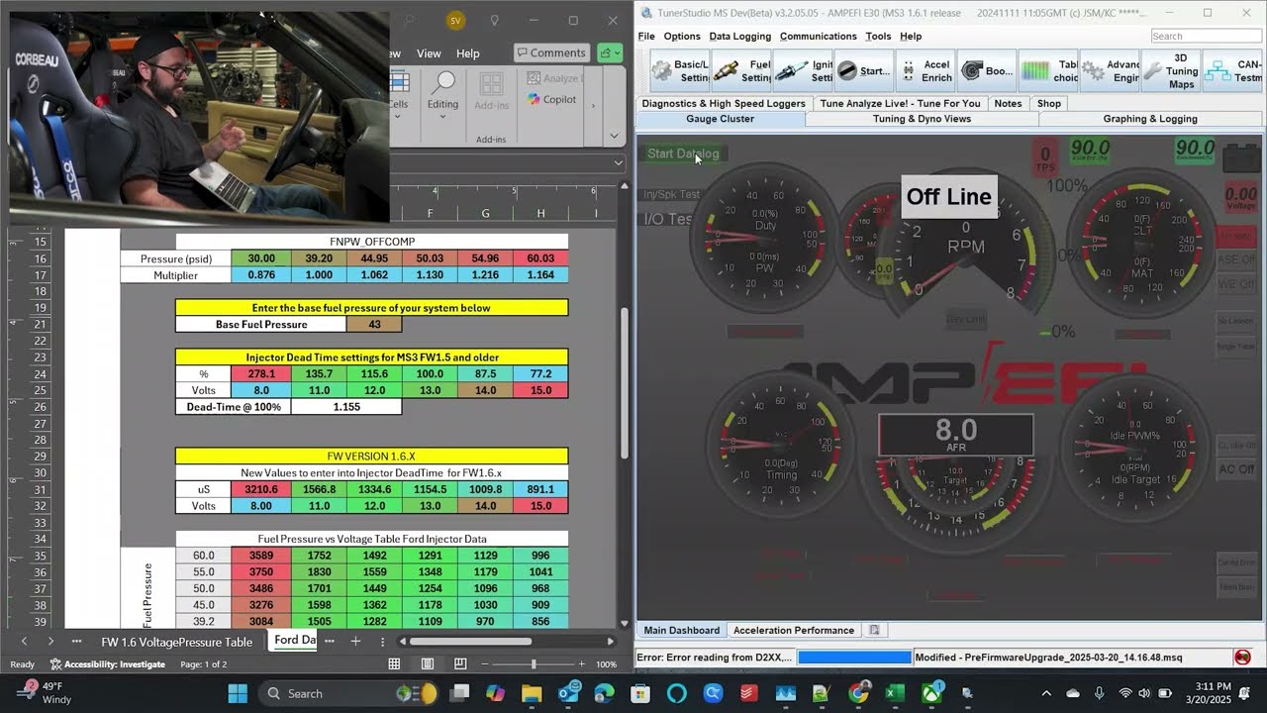Image resolution: width=1267 pixels, height=713 pixels.
Task: Click the offline connection status icon in TunerStudio
Action: 1242,658
